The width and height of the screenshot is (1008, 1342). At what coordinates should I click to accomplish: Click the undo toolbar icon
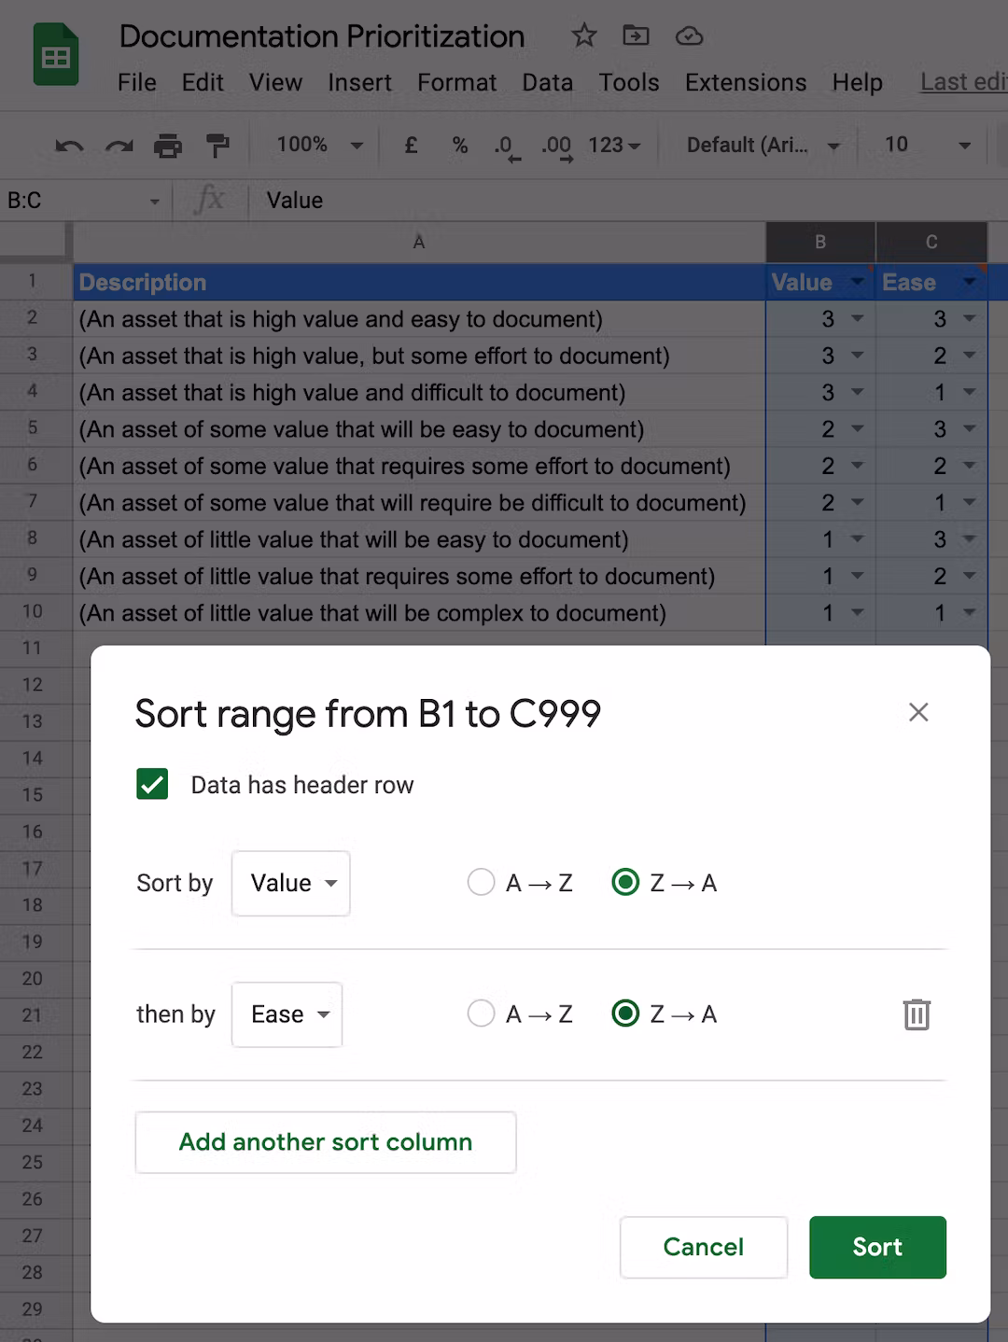click(69, 146)
